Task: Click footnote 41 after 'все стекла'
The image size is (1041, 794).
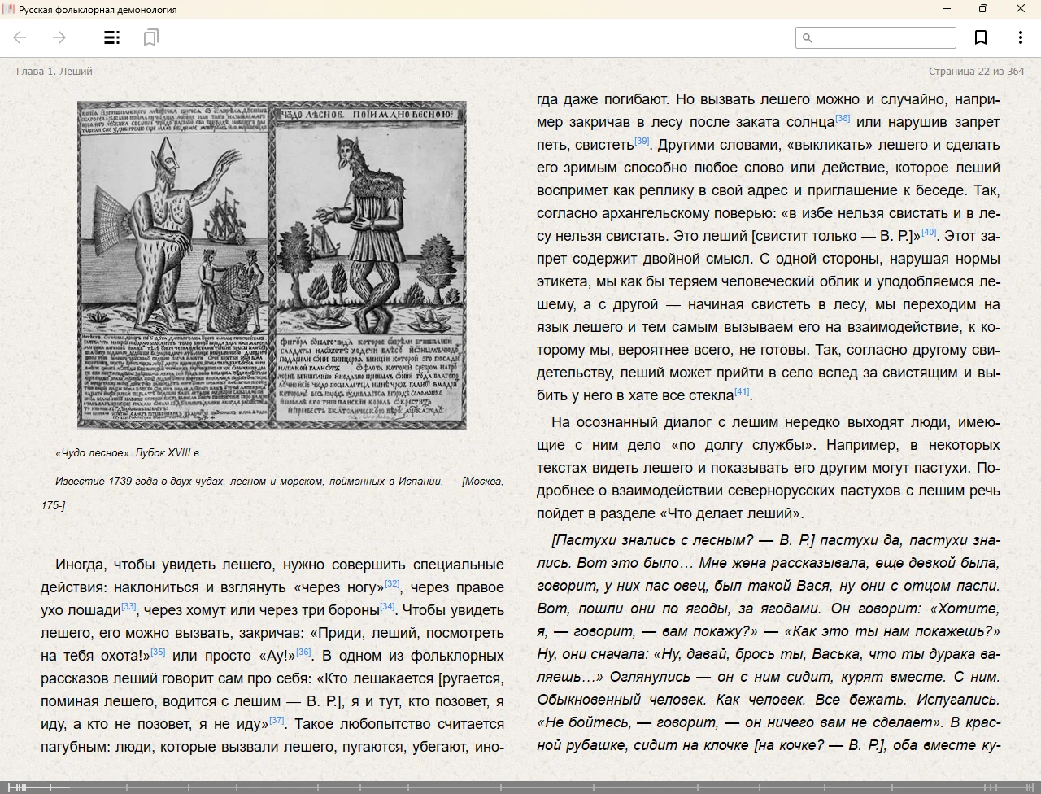Action: [x=742, y=391]
